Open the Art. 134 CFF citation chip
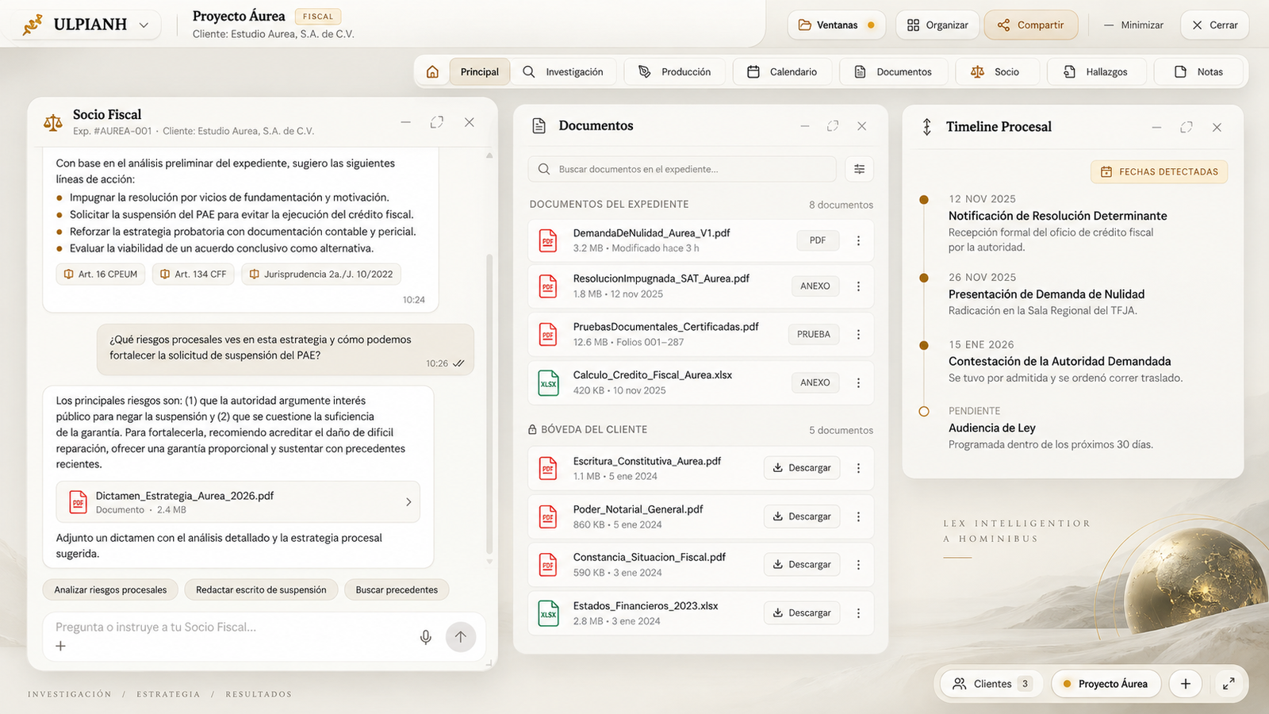Viewport: 1269px width, 714px height. 193,274
